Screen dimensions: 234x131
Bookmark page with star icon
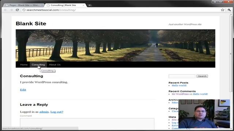[x=223, y=10]
